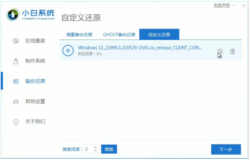Click the 关于我们 info icon
The image size is (249, 159).
coord(16,122)
